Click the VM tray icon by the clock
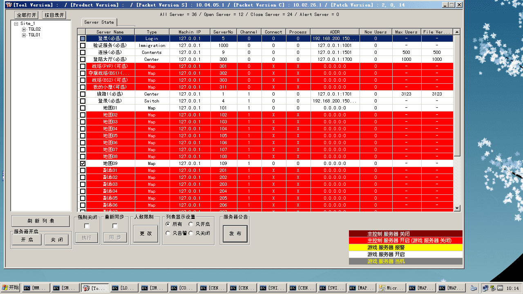The image size is (523, 294). (500, 288)
